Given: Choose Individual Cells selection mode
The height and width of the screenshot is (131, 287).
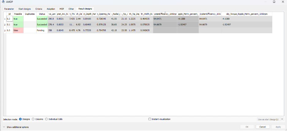Looking at the screenshot, I should point(47,119).
